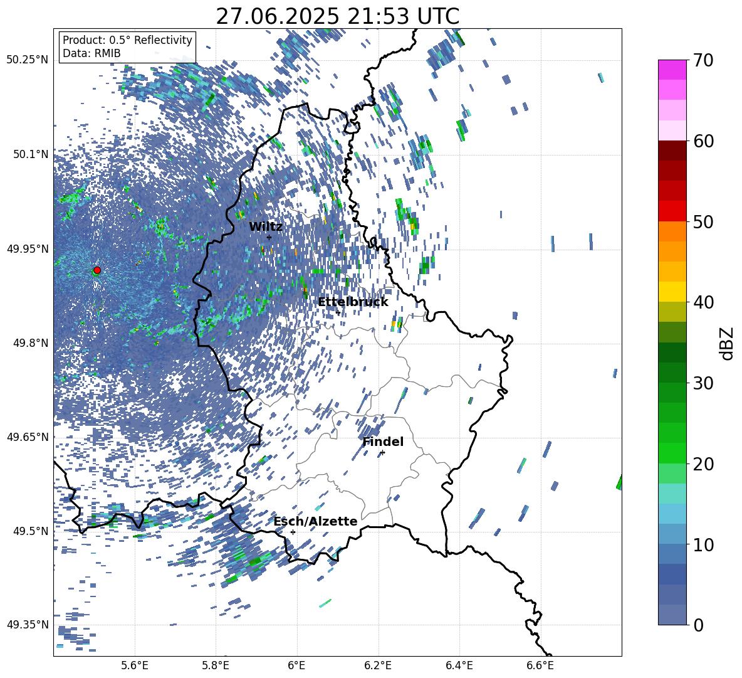
Task: Click the 70 colorbar tick label
Action: pyautogui.click(x=703, y=60)
